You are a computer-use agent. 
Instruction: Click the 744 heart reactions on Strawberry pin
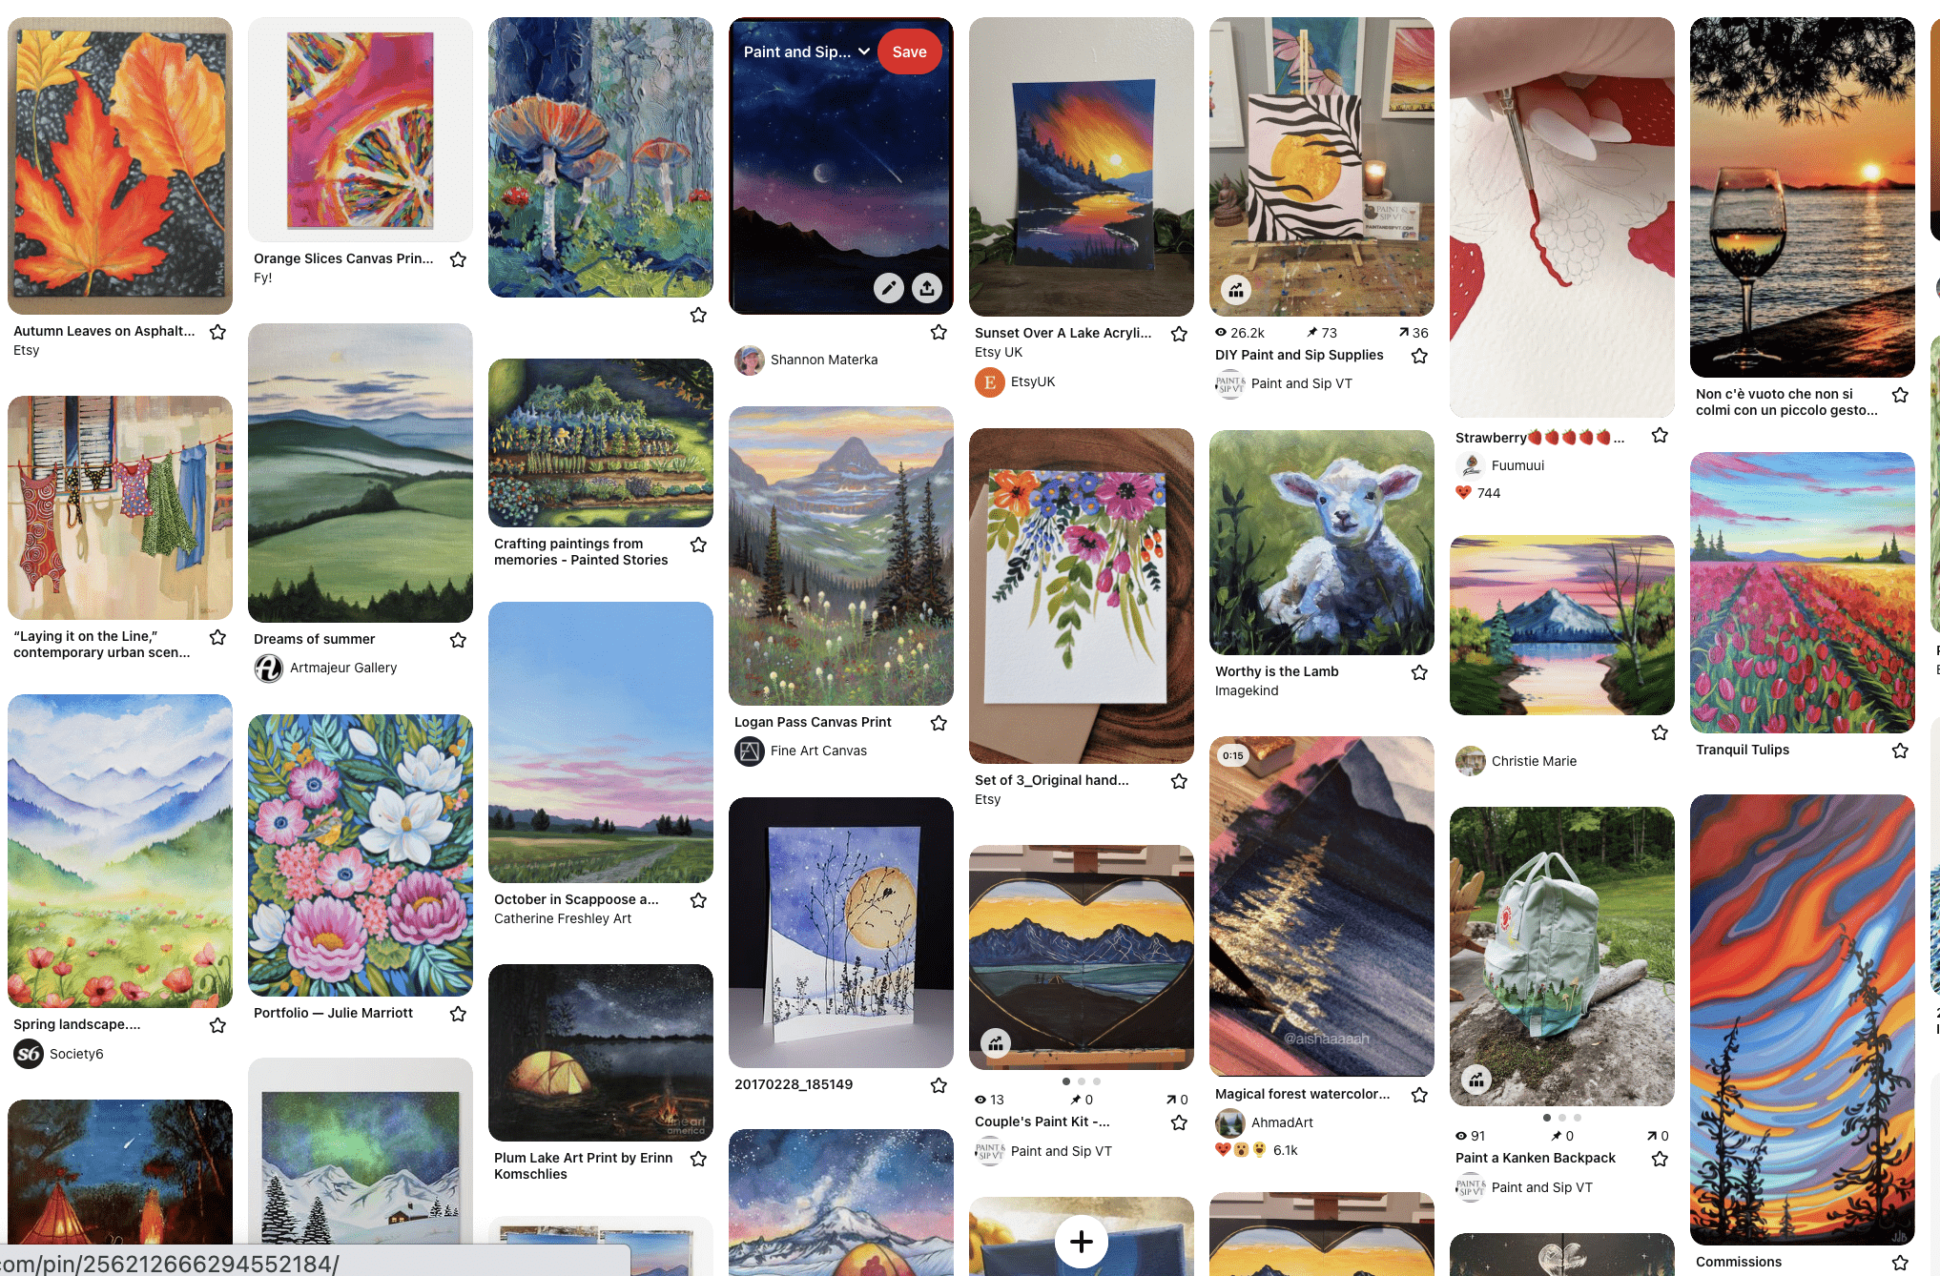pos(1478,493)
